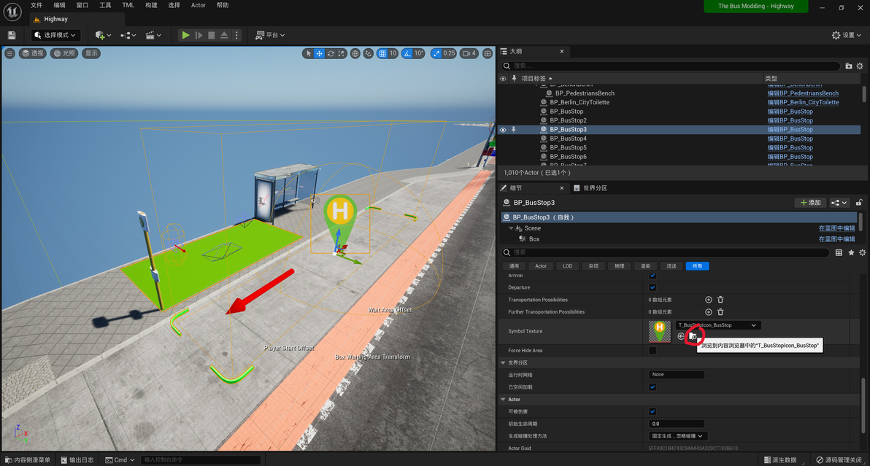The width and height of the screenshot is (870, 466).
Task: Select the LOD filter button in details
Action: (568, 266)
